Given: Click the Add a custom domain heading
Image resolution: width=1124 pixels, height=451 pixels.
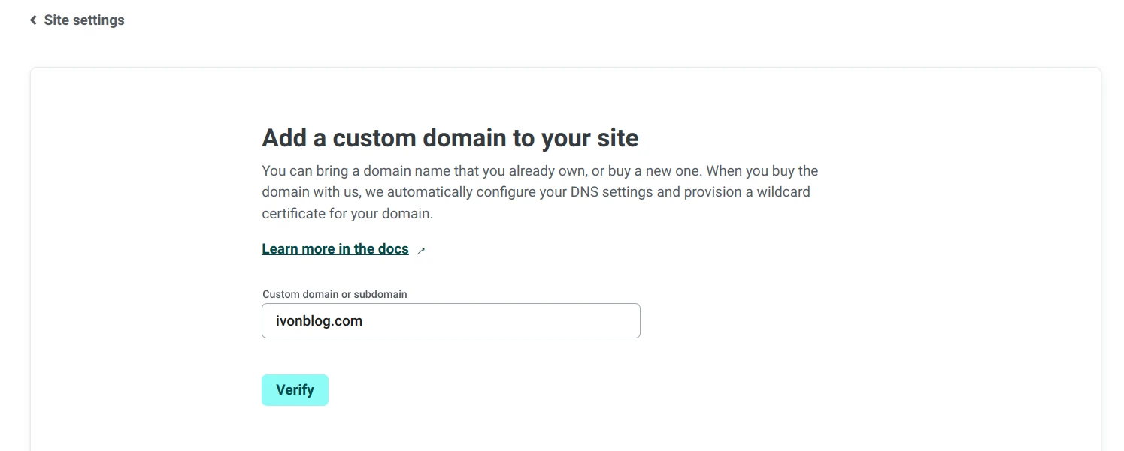Looking at the screenshot, I should click(x=450, y=138).
